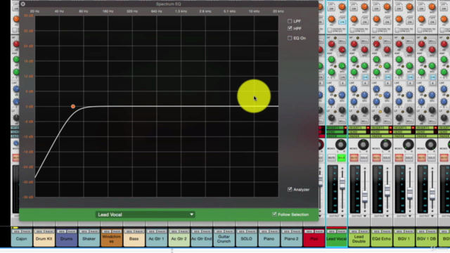The height and width of the screenshot is (253, 450).
Task: Click the E button on Lead Vocal strip
Action: 342,83
